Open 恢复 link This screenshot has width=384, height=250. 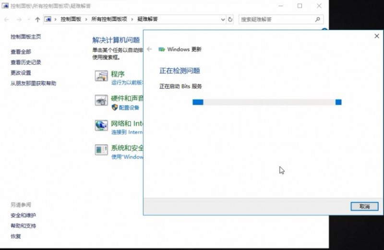coord(16,237)
